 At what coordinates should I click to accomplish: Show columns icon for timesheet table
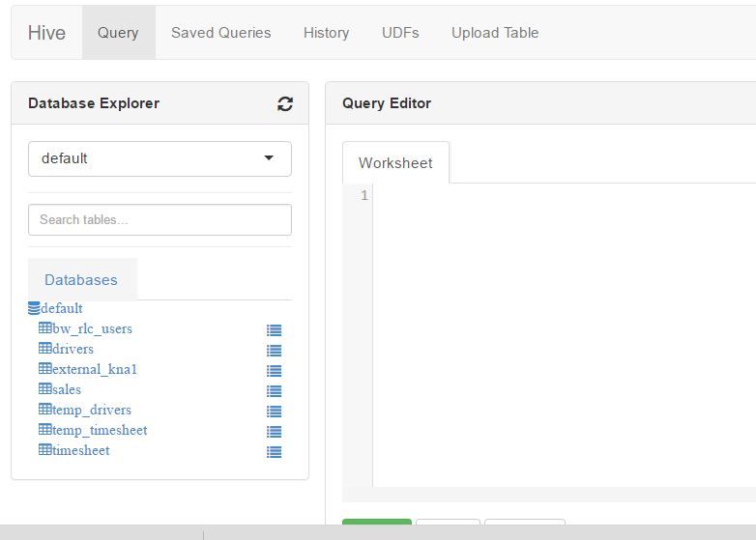coord(274,451)
